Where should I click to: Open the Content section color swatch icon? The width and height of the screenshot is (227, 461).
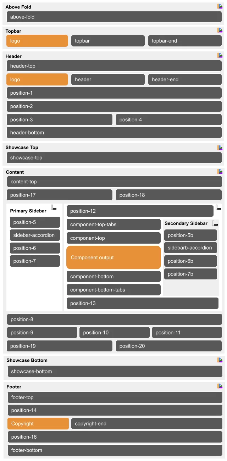[x=220, y=172]
